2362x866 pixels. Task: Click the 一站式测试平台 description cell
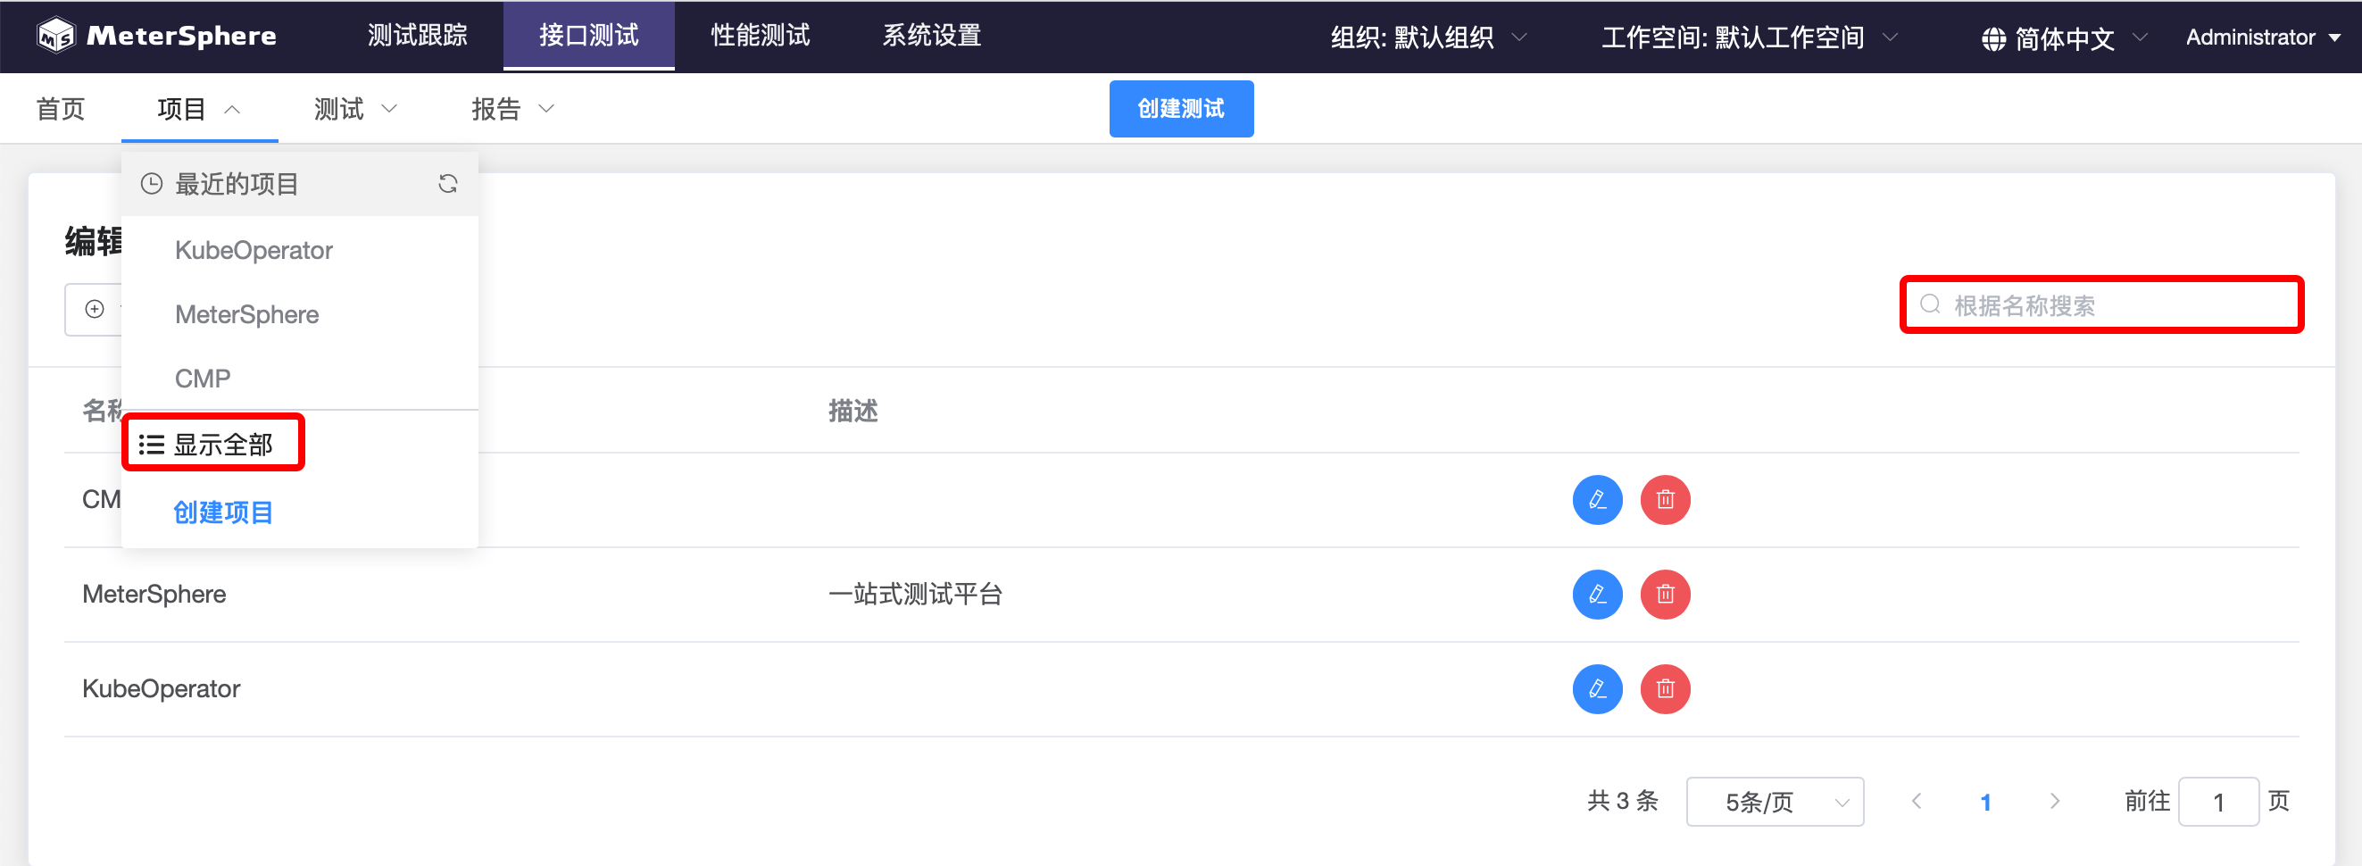[915, 595]
